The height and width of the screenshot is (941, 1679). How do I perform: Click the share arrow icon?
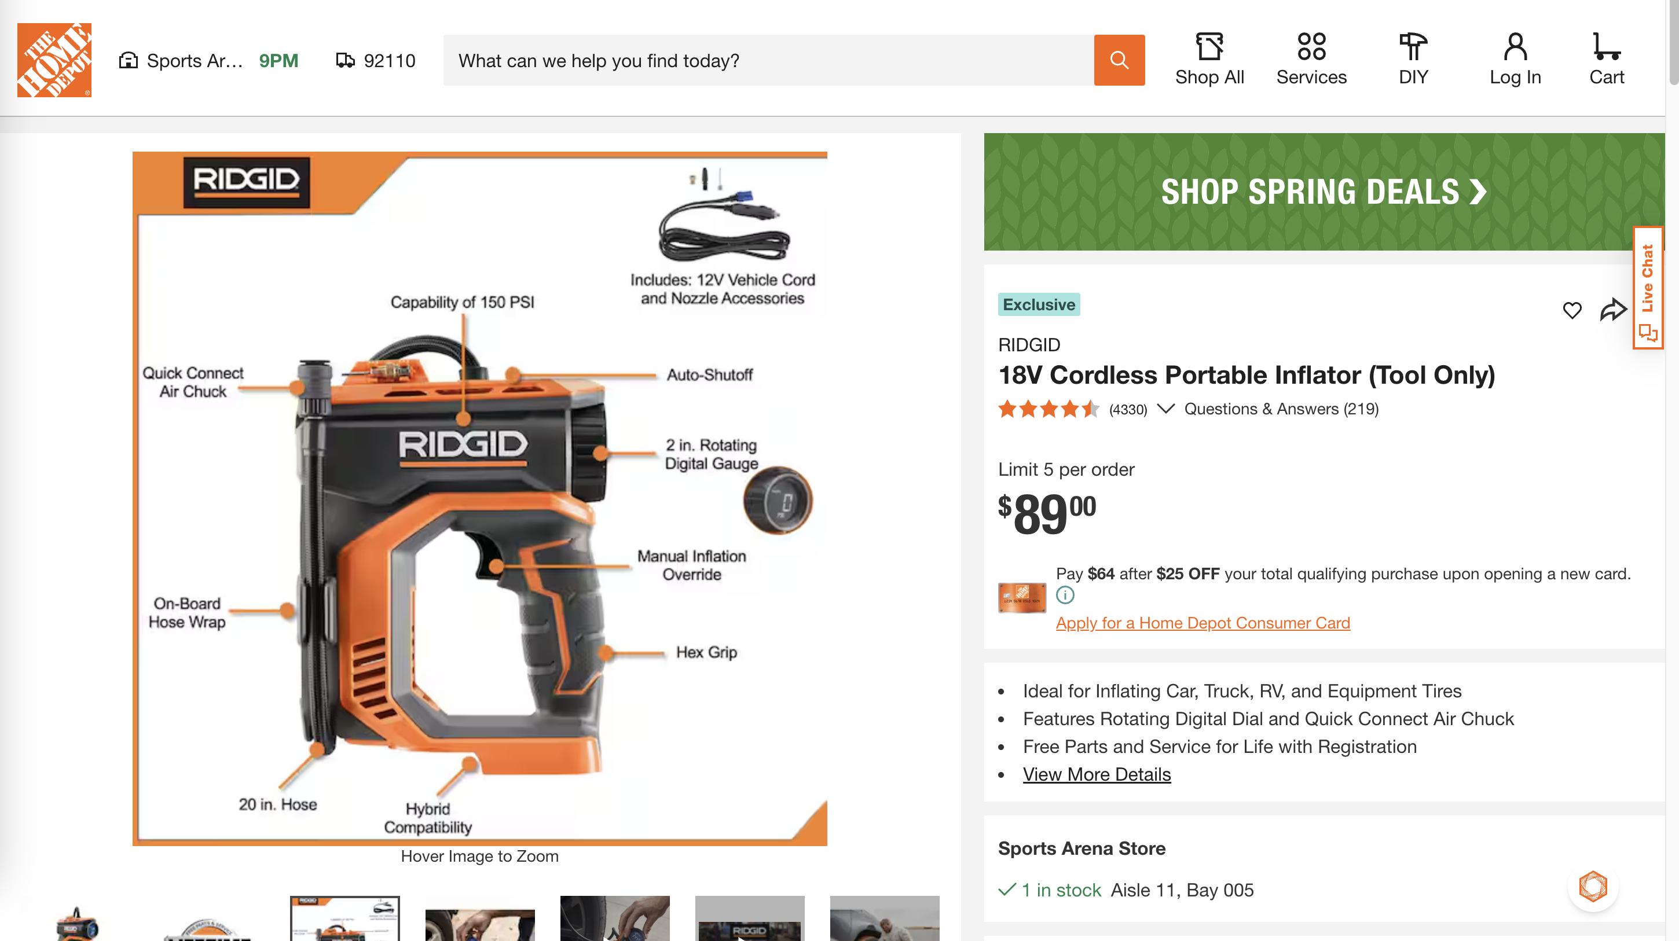click(x=1612, y=310)
